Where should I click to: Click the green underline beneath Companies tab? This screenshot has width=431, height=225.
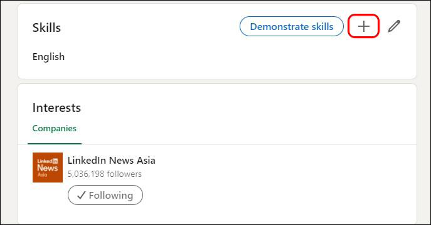coord(55,143)
